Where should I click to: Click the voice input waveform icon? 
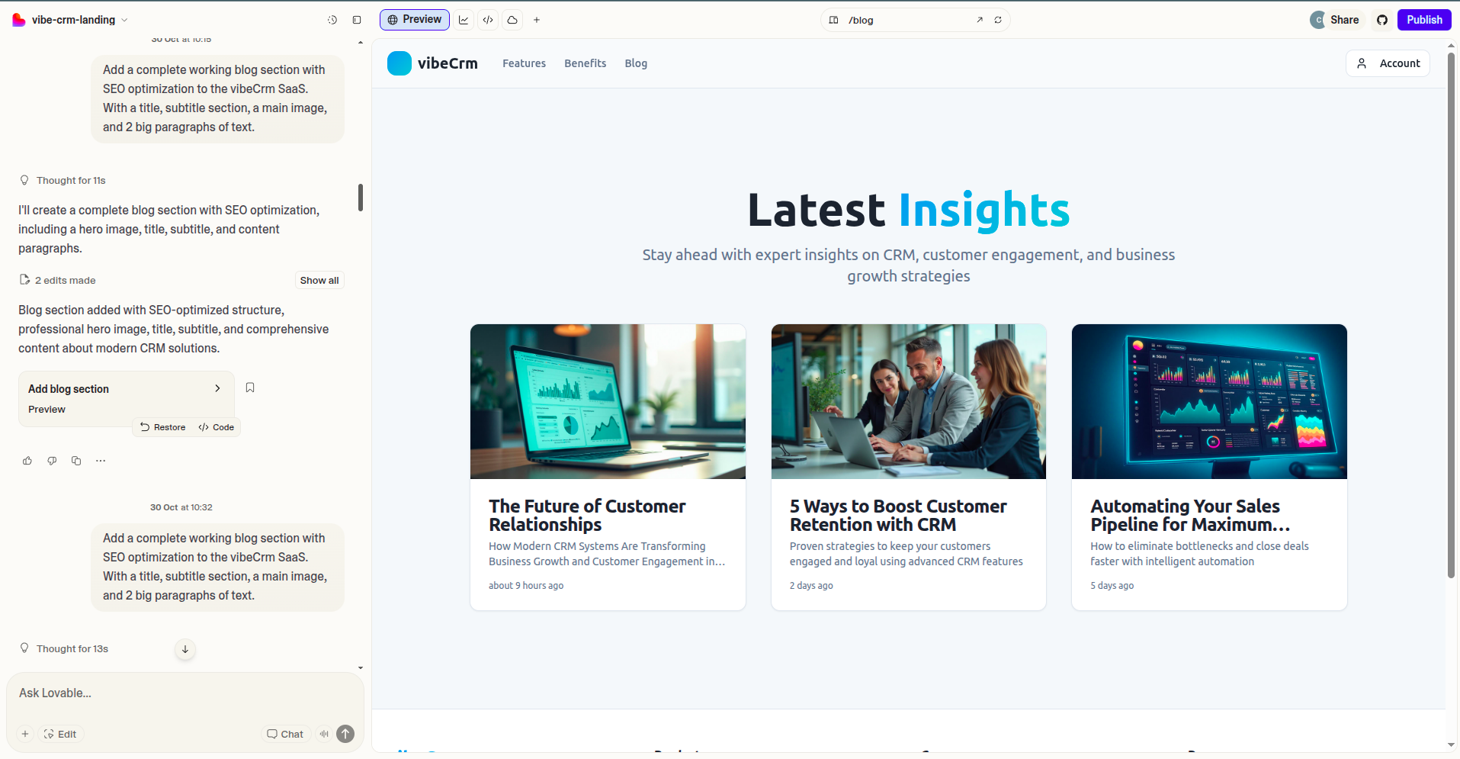(324, 734)
